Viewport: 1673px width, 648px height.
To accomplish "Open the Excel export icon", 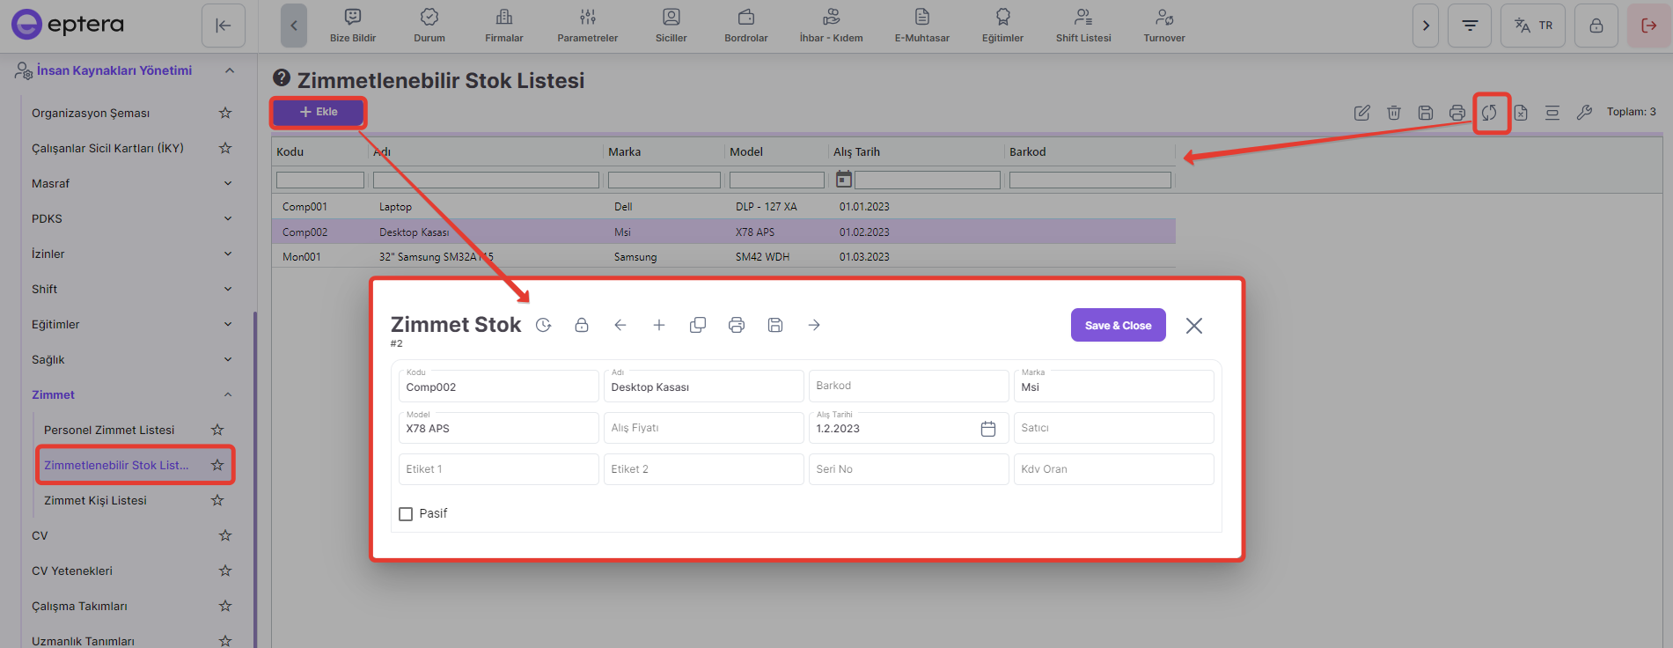I will point(1521,113).
